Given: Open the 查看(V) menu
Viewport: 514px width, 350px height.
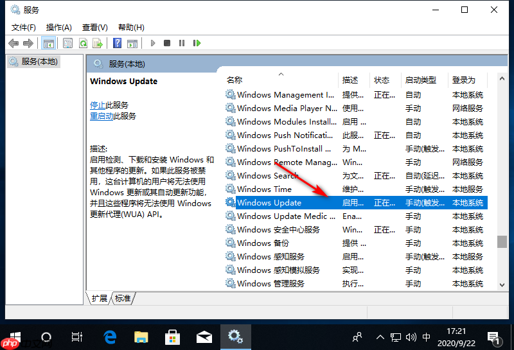Looking at the screenshot, I should click(94, 28).
